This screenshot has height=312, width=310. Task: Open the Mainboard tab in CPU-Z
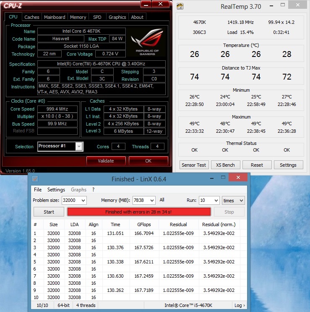click(x=55, y=17)
